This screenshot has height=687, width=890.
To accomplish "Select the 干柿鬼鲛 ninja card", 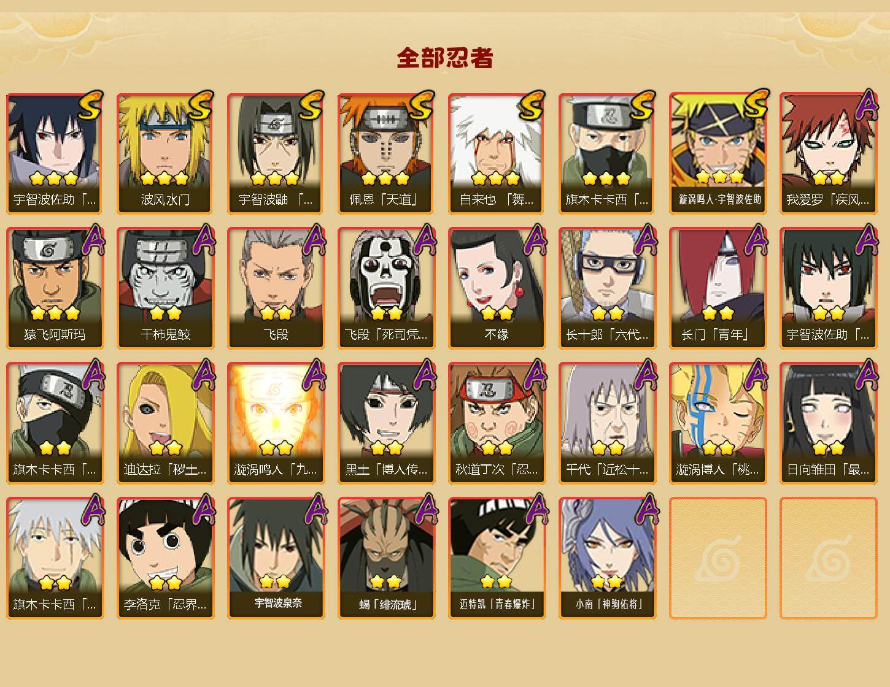I will click(165, 288).
